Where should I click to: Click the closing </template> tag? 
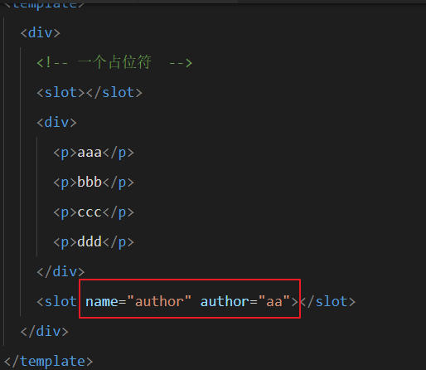point(49,361)
